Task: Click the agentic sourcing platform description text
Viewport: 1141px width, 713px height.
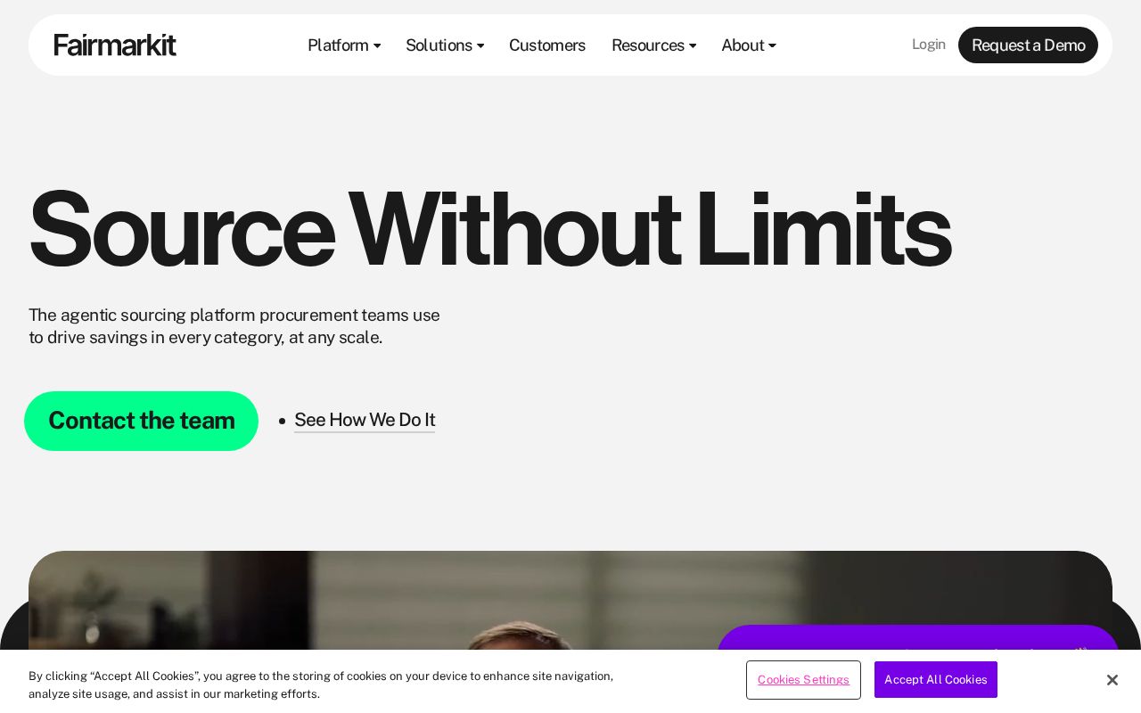Action: tap(234, 326)
